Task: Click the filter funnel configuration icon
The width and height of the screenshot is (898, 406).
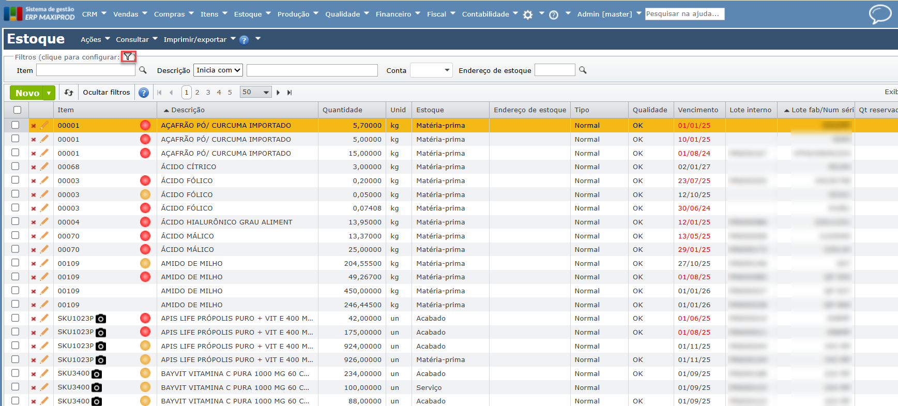Action: point(128,57)
